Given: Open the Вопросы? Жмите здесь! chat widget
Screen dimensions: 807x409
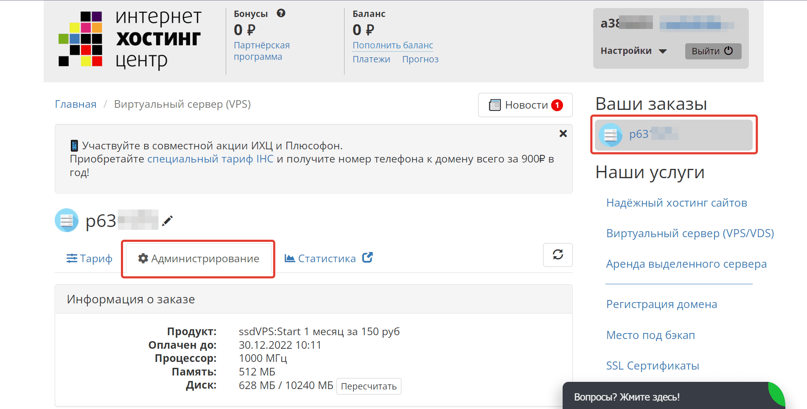Looking at the screenshot, I should [674, 396].
